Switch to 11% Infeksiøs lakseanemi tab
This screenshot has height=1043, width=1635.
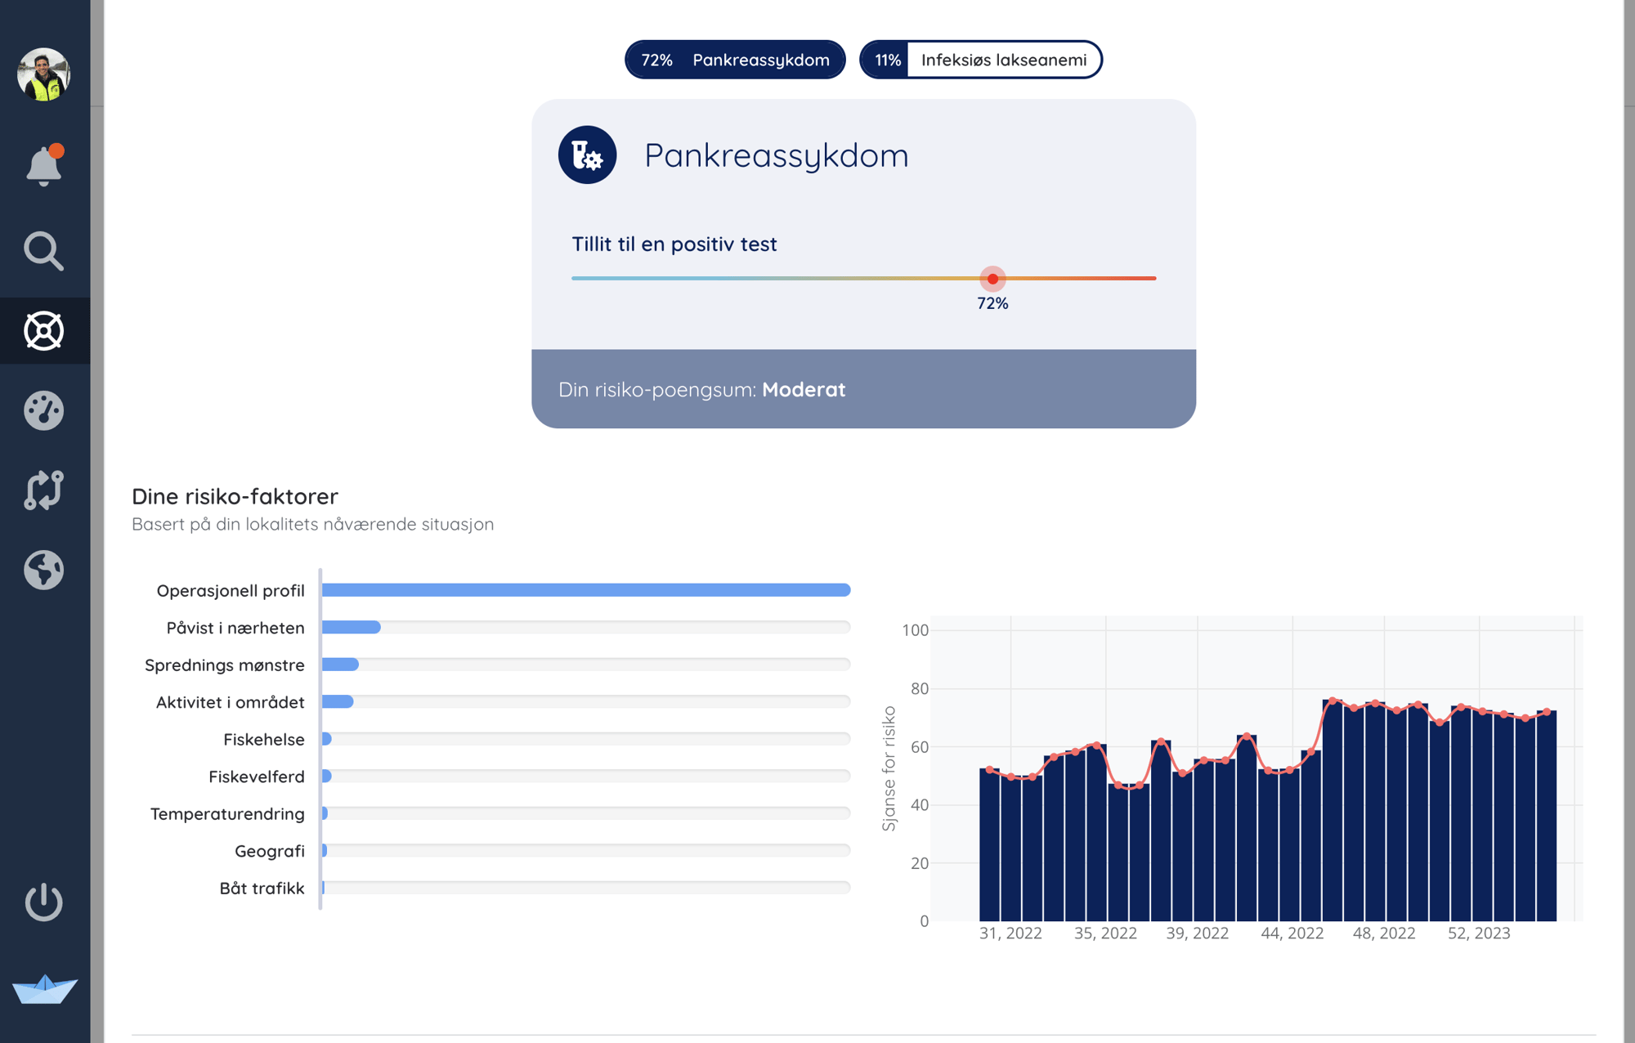coord(981,60)
